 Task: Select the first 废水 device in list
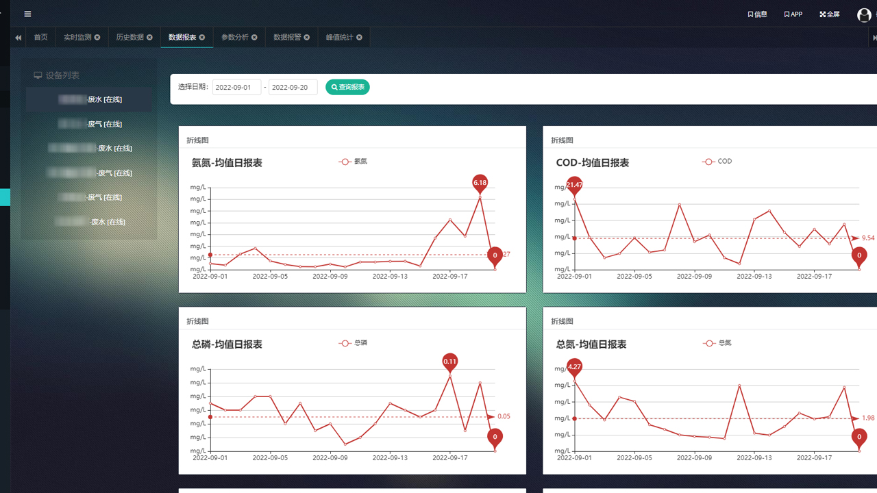pyautogui.click(x=90, y=99)
